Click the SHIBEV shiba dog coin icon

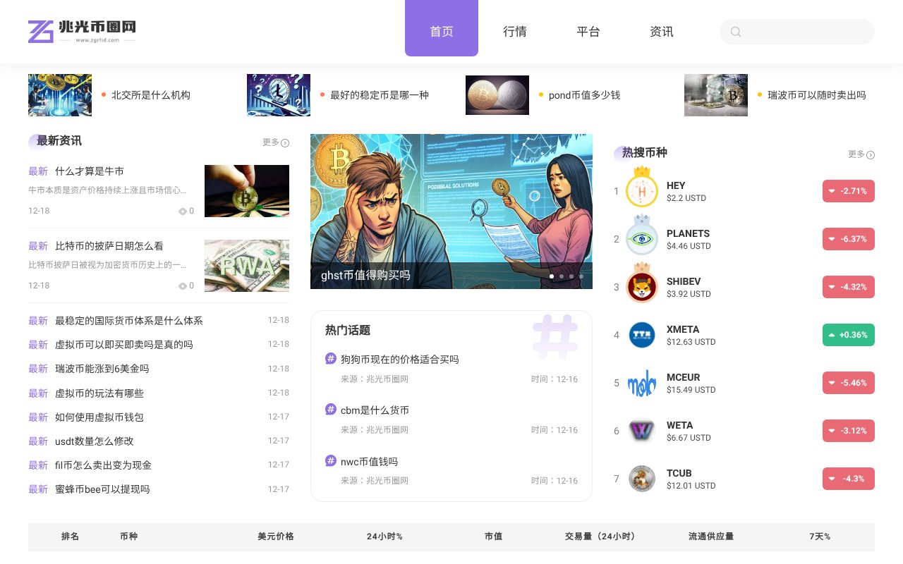tap(641, 287)
